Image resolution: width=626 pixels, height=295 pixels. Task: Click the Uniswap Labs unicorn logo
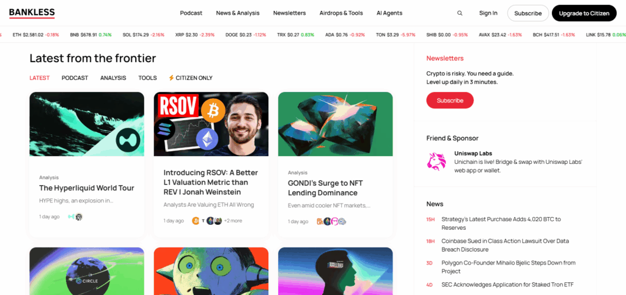pos(436,162)
